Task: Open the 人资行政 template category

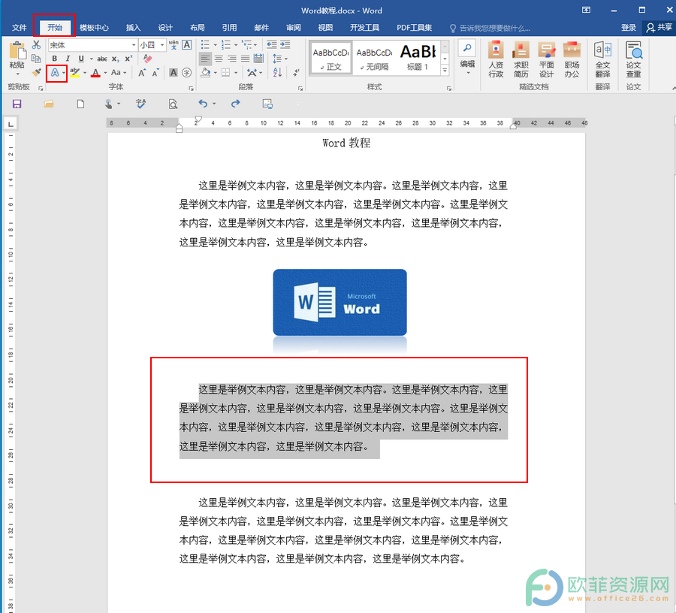Action: (x=496, y=59)
